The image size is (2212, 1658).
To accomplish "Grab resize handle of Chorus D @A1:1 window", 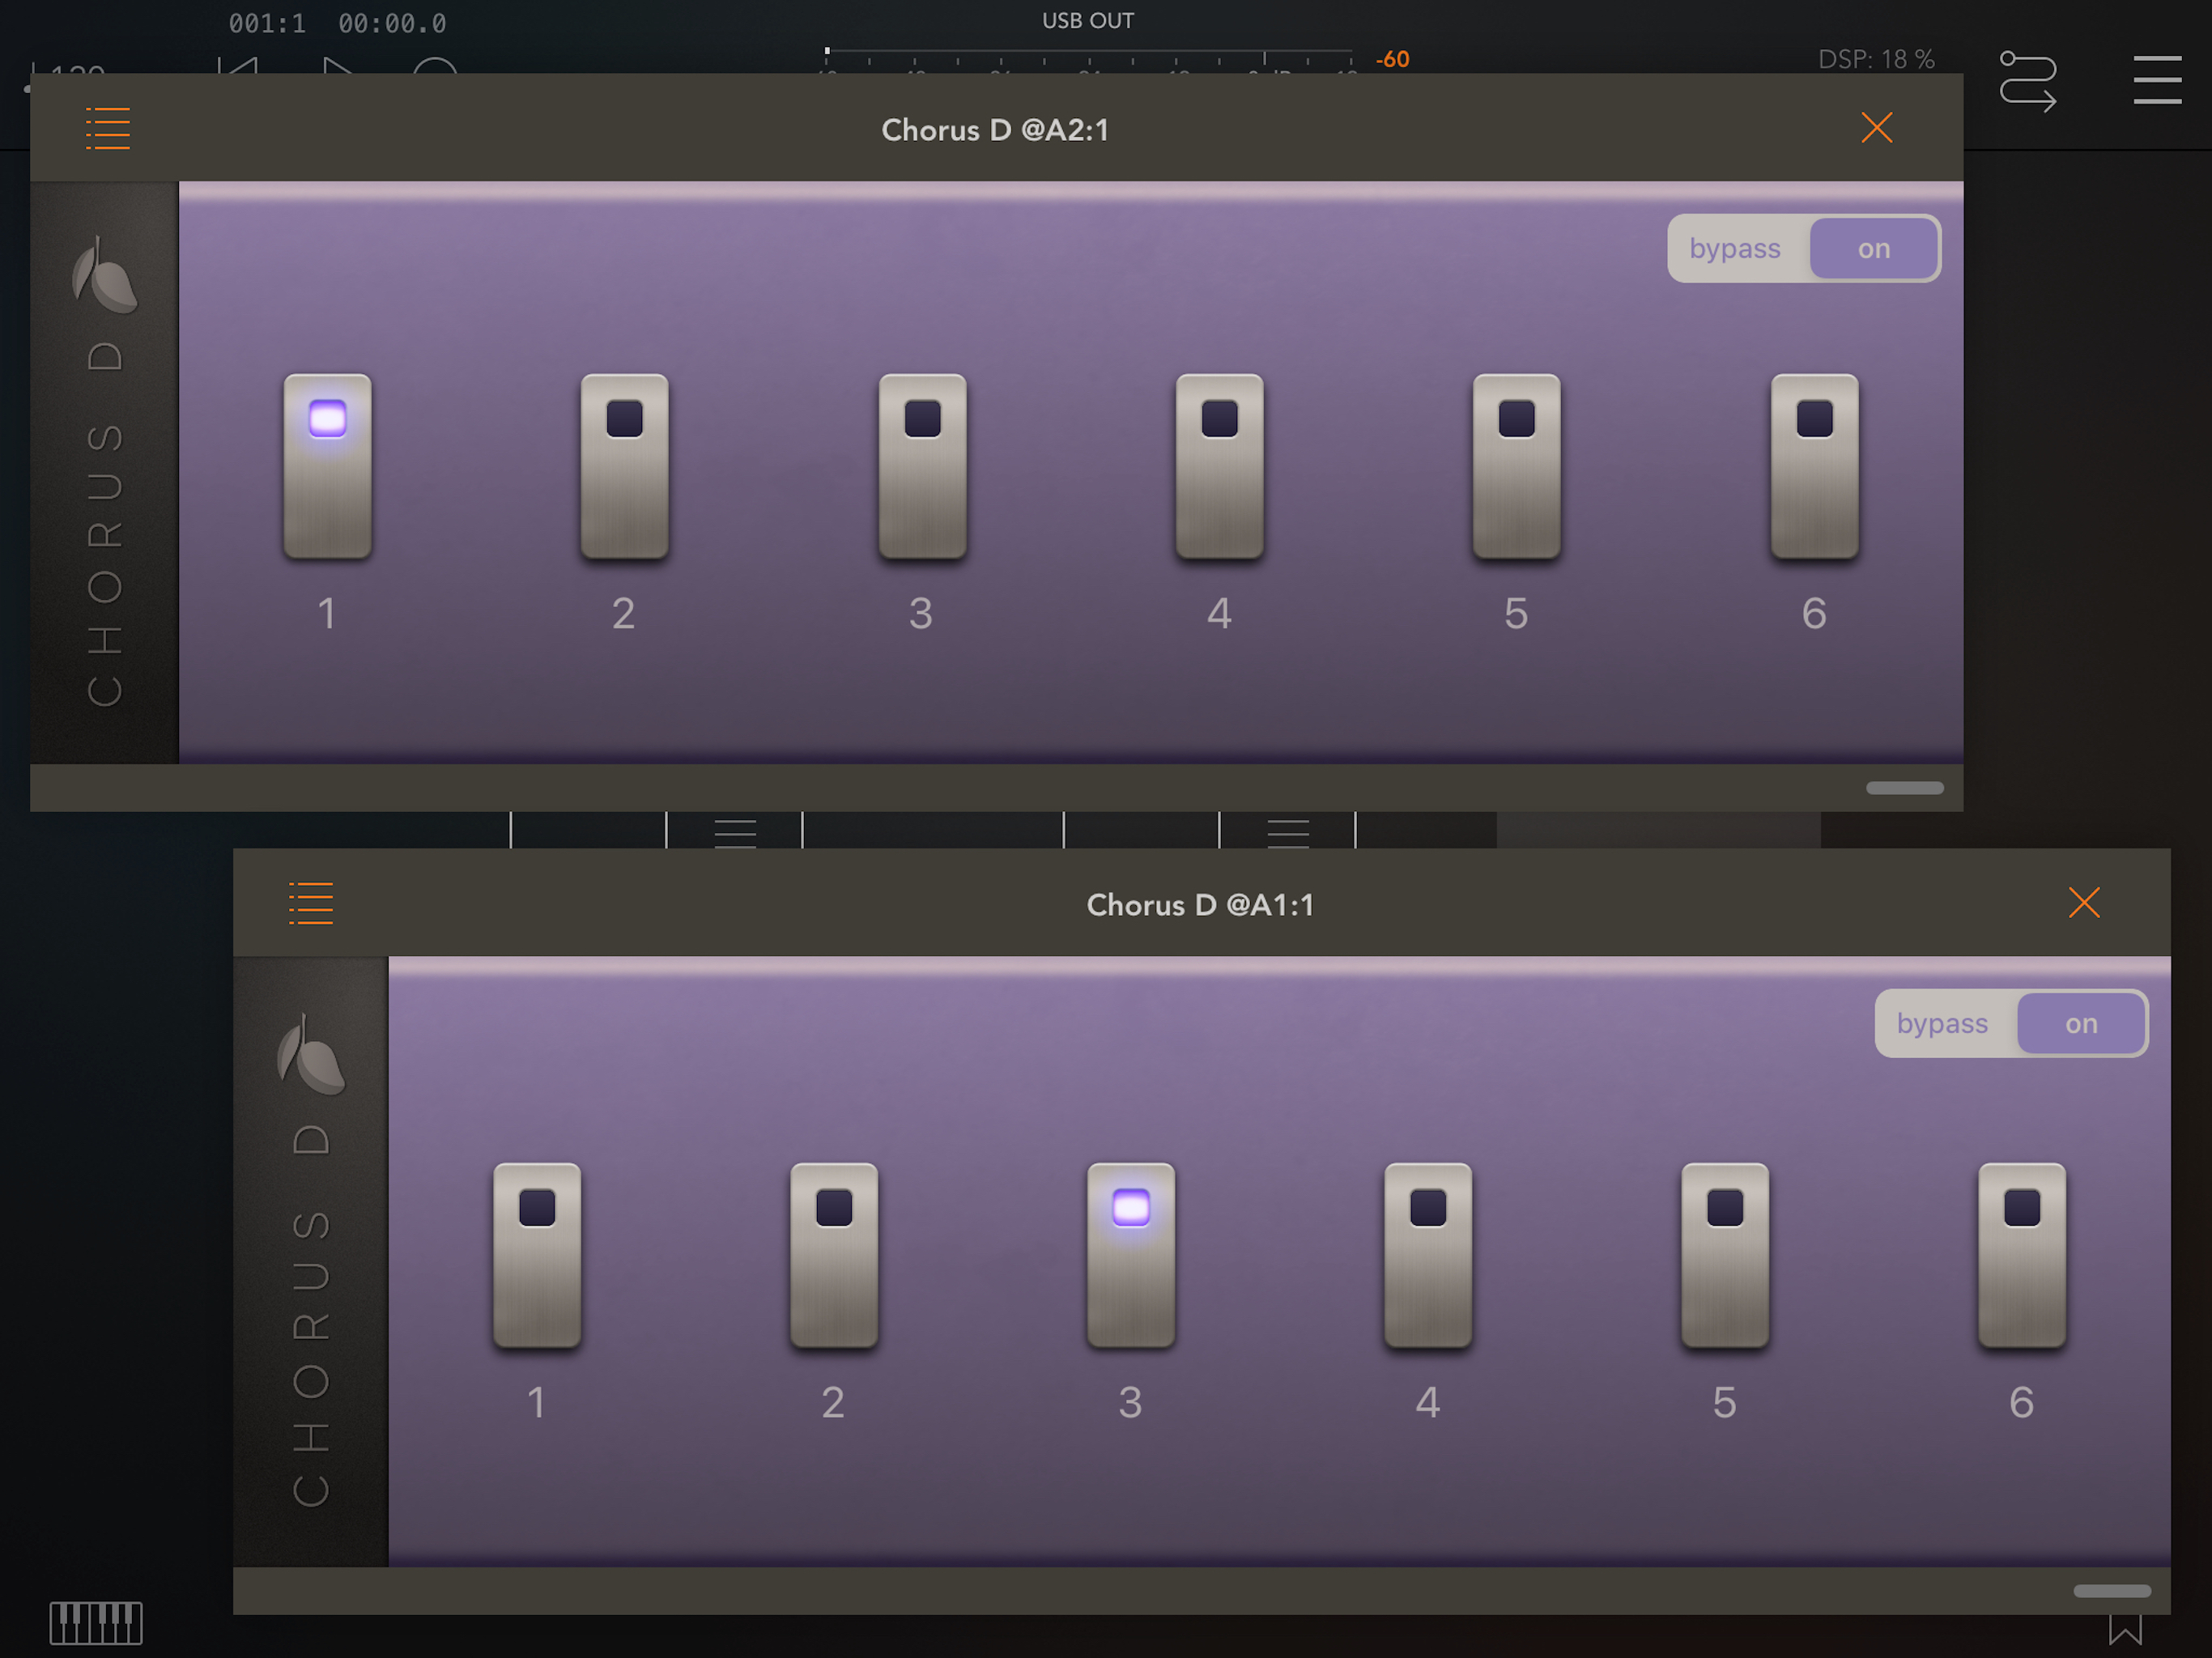I will (2111, 1590).
